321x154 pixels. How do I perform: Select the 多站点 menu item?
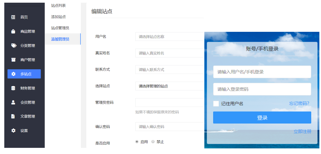tap(24, 74)
